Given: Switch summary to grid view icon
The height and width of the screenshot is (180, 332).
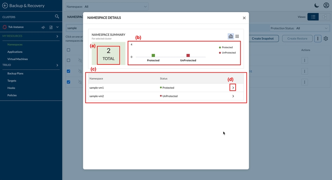Looking at the screenshot, I should click(x=237, y=36).
